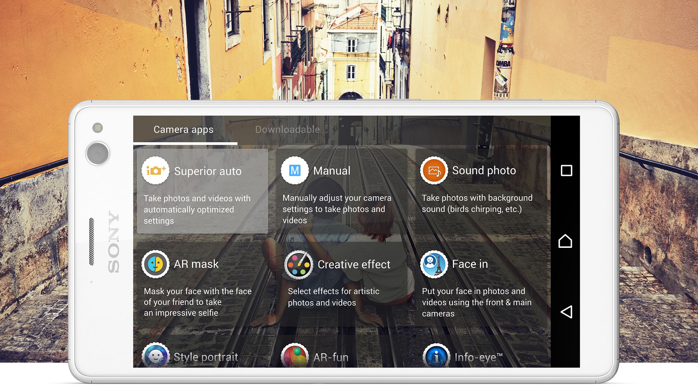Switch to the Downloadable tab
The height and width of the screenshot is (389, 698).
coord(287,130)
